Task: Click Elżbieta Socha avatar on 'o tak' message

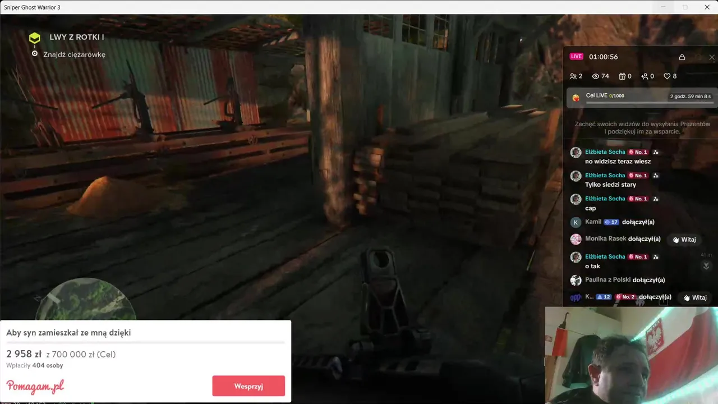Action: 576,257
